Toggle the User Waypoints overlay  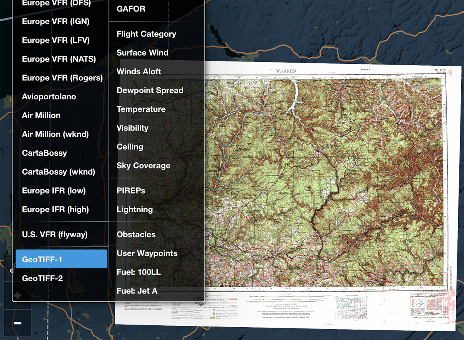147,253
